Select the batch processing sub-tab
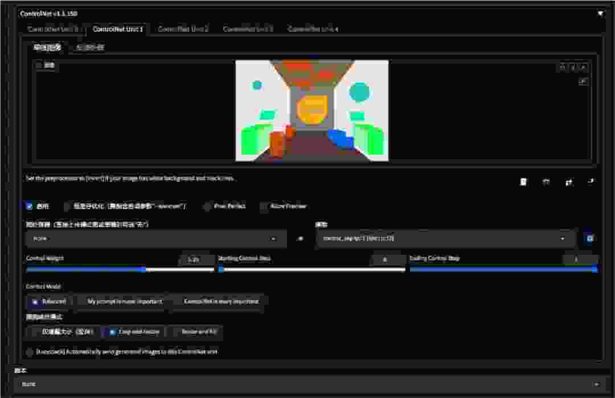This screenshot has width=615, height=398. 90,47
